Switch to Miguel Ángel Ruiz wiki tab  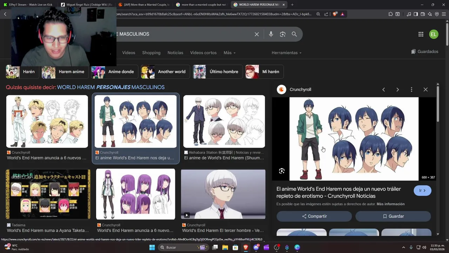(x=86, y=5)
